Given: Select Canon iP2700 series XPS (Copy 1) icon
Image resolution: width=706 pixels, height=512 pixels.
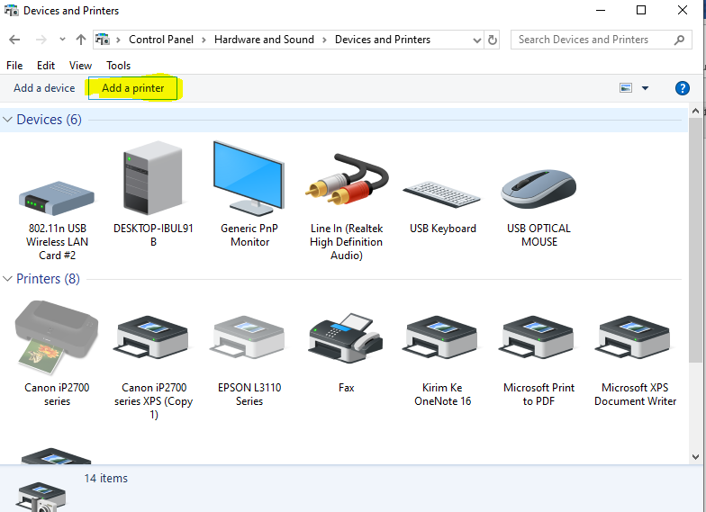Looking at the screenshot, I should (153, 337).
